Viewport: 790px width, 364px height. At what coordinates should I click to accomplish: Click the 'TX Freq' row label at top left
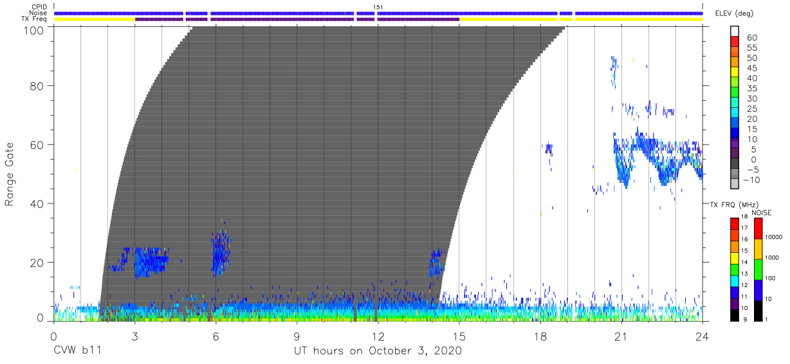[x=35, y=19]
